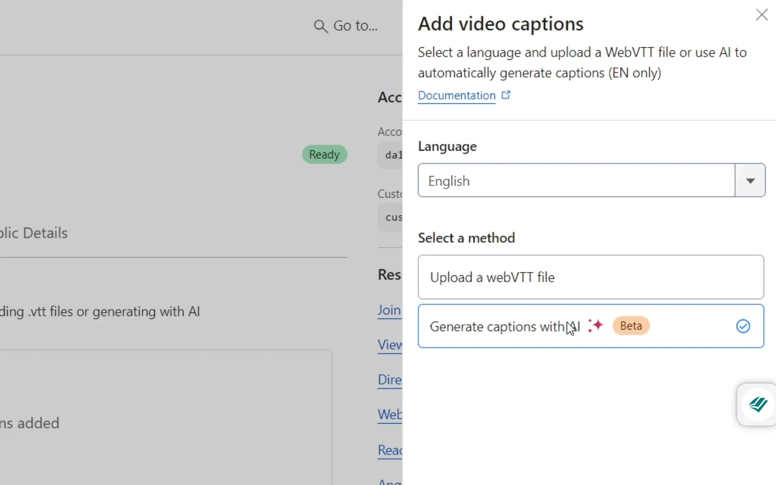Viewport: 776px width, 485px height.
Task: Click the circled checkmark on Generate captions
Action: (x=743, y=326)
